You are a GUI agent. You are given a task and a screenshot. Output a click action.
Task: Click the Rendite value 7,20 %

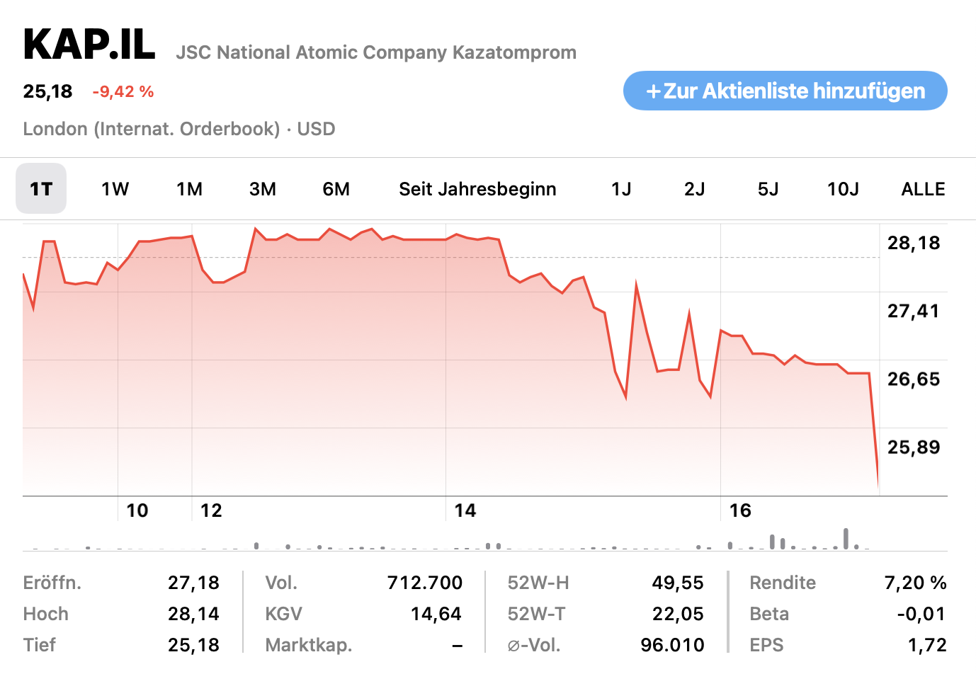coord(915,583)
